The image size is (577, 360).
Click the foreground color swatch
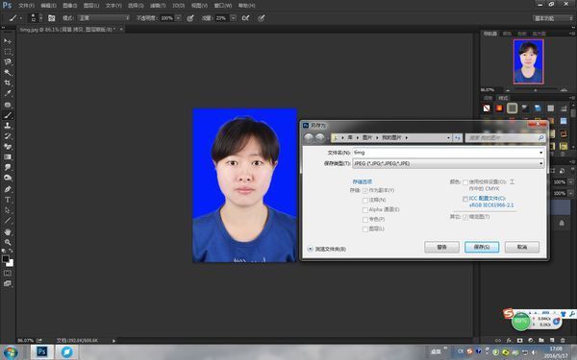5,258
